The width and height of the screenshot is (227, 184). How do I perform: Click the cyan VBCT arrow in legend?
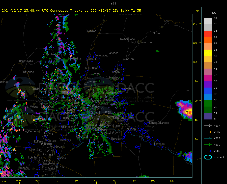click(x=208, y=138)
